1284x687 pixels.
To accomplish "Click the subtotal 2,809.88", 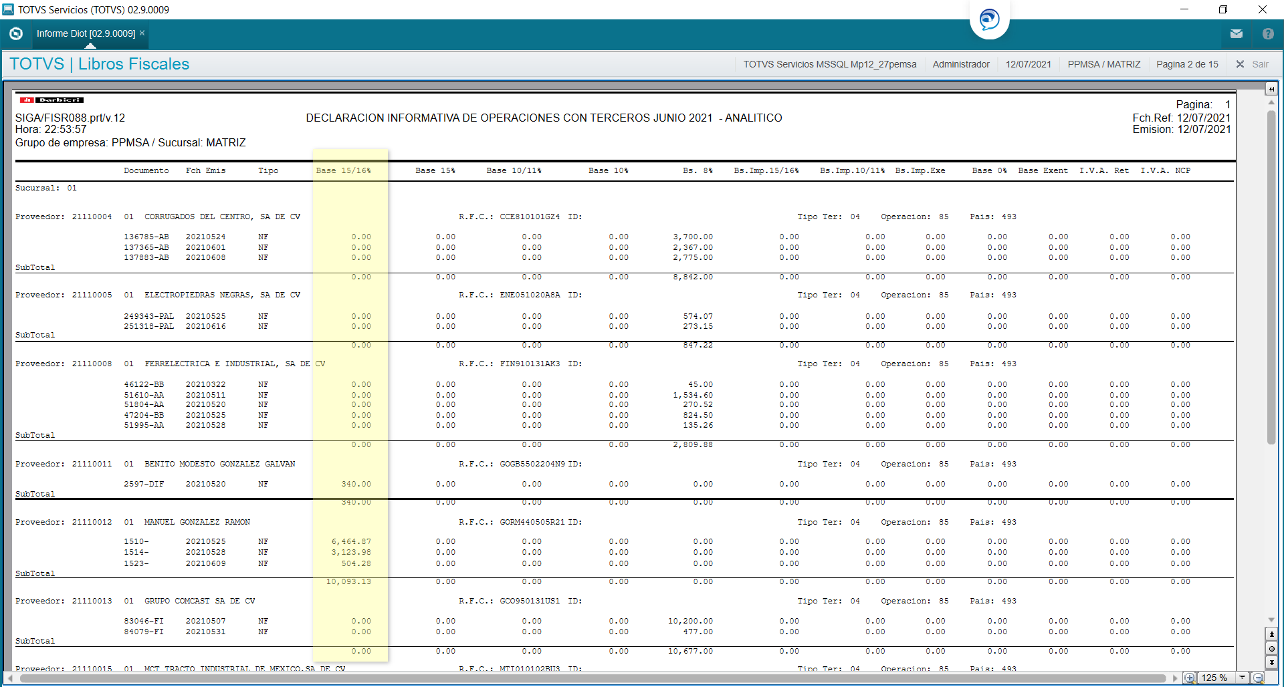I will coord(693,444).
